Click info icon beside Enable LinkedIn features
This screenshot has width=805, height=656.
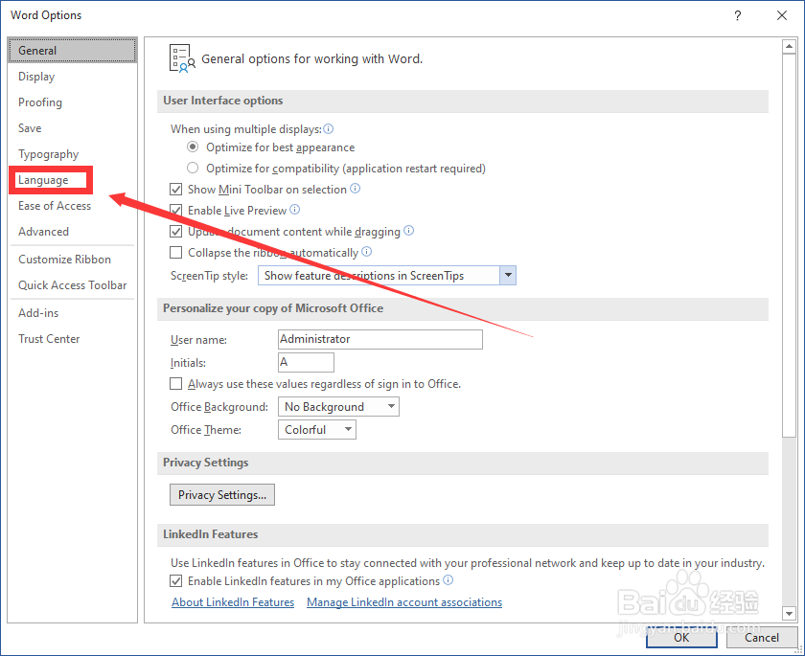coord(448,580)
